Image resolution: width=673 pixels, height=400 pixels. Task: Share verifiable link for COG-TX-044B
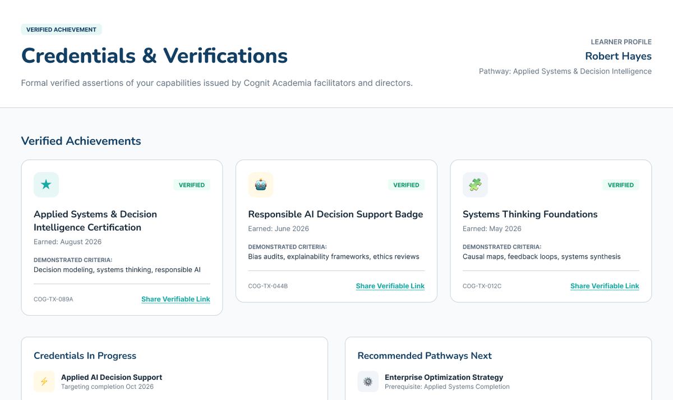pyautogui.click(x=390, y=286)
